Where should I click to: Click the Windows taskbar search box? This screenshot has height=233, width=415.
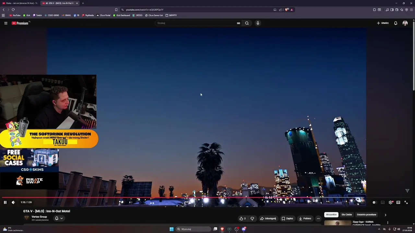tap(194, 229)
